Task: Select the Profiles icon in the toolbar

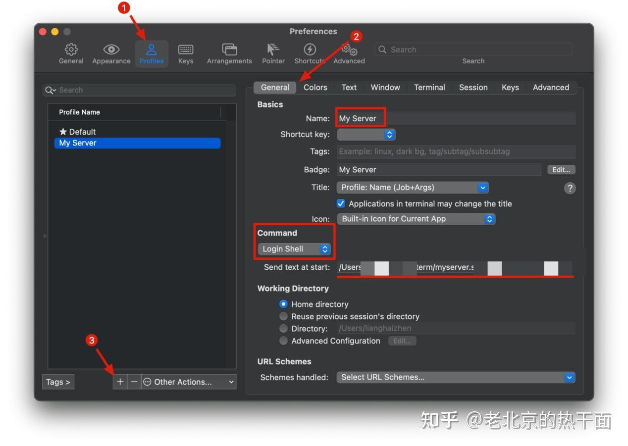Action: [x=152, y=53]
